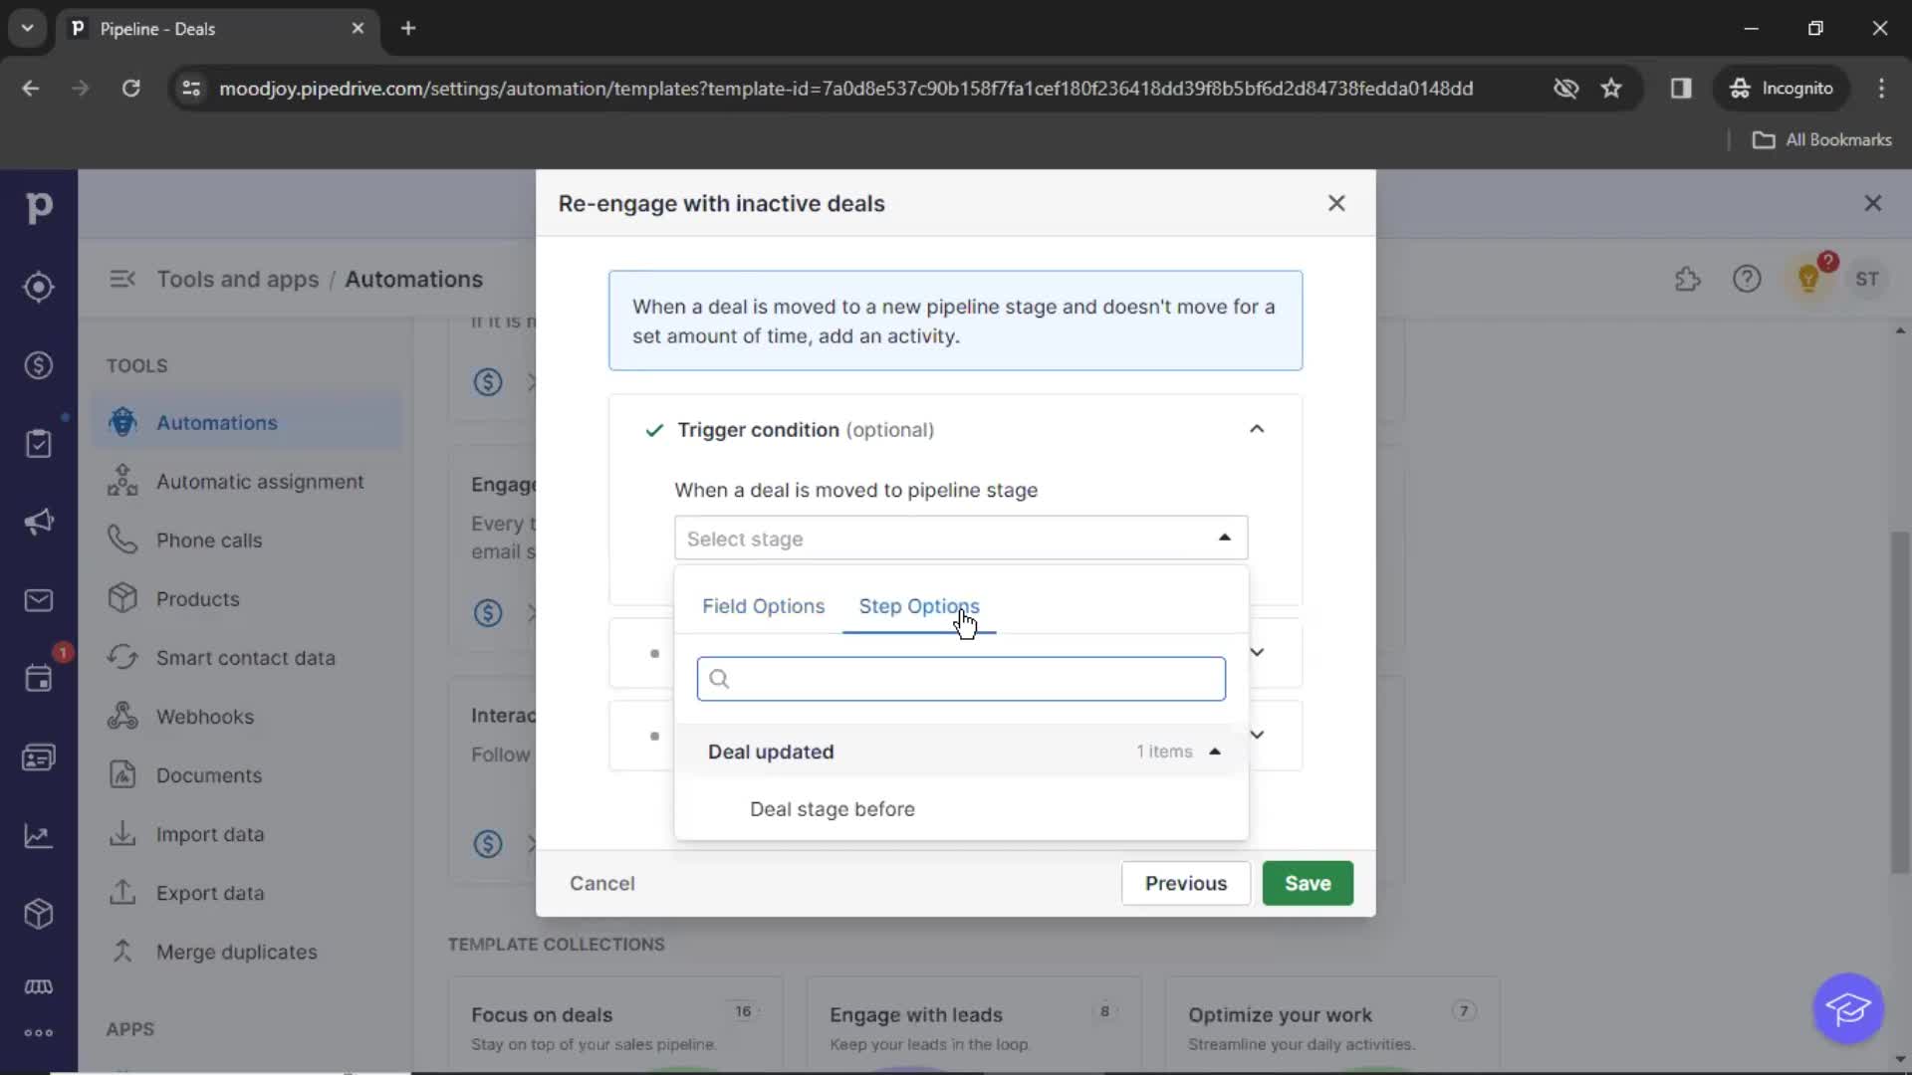Click the Previous button

pyautogui.click(x=1187, y=883)
